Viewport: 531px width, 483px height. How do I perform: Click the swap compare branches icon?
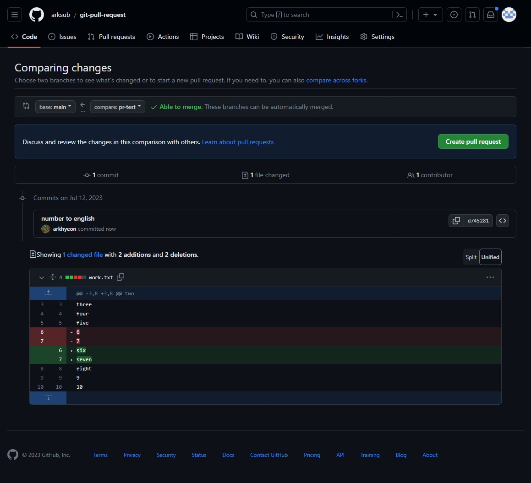click(26, 106)
